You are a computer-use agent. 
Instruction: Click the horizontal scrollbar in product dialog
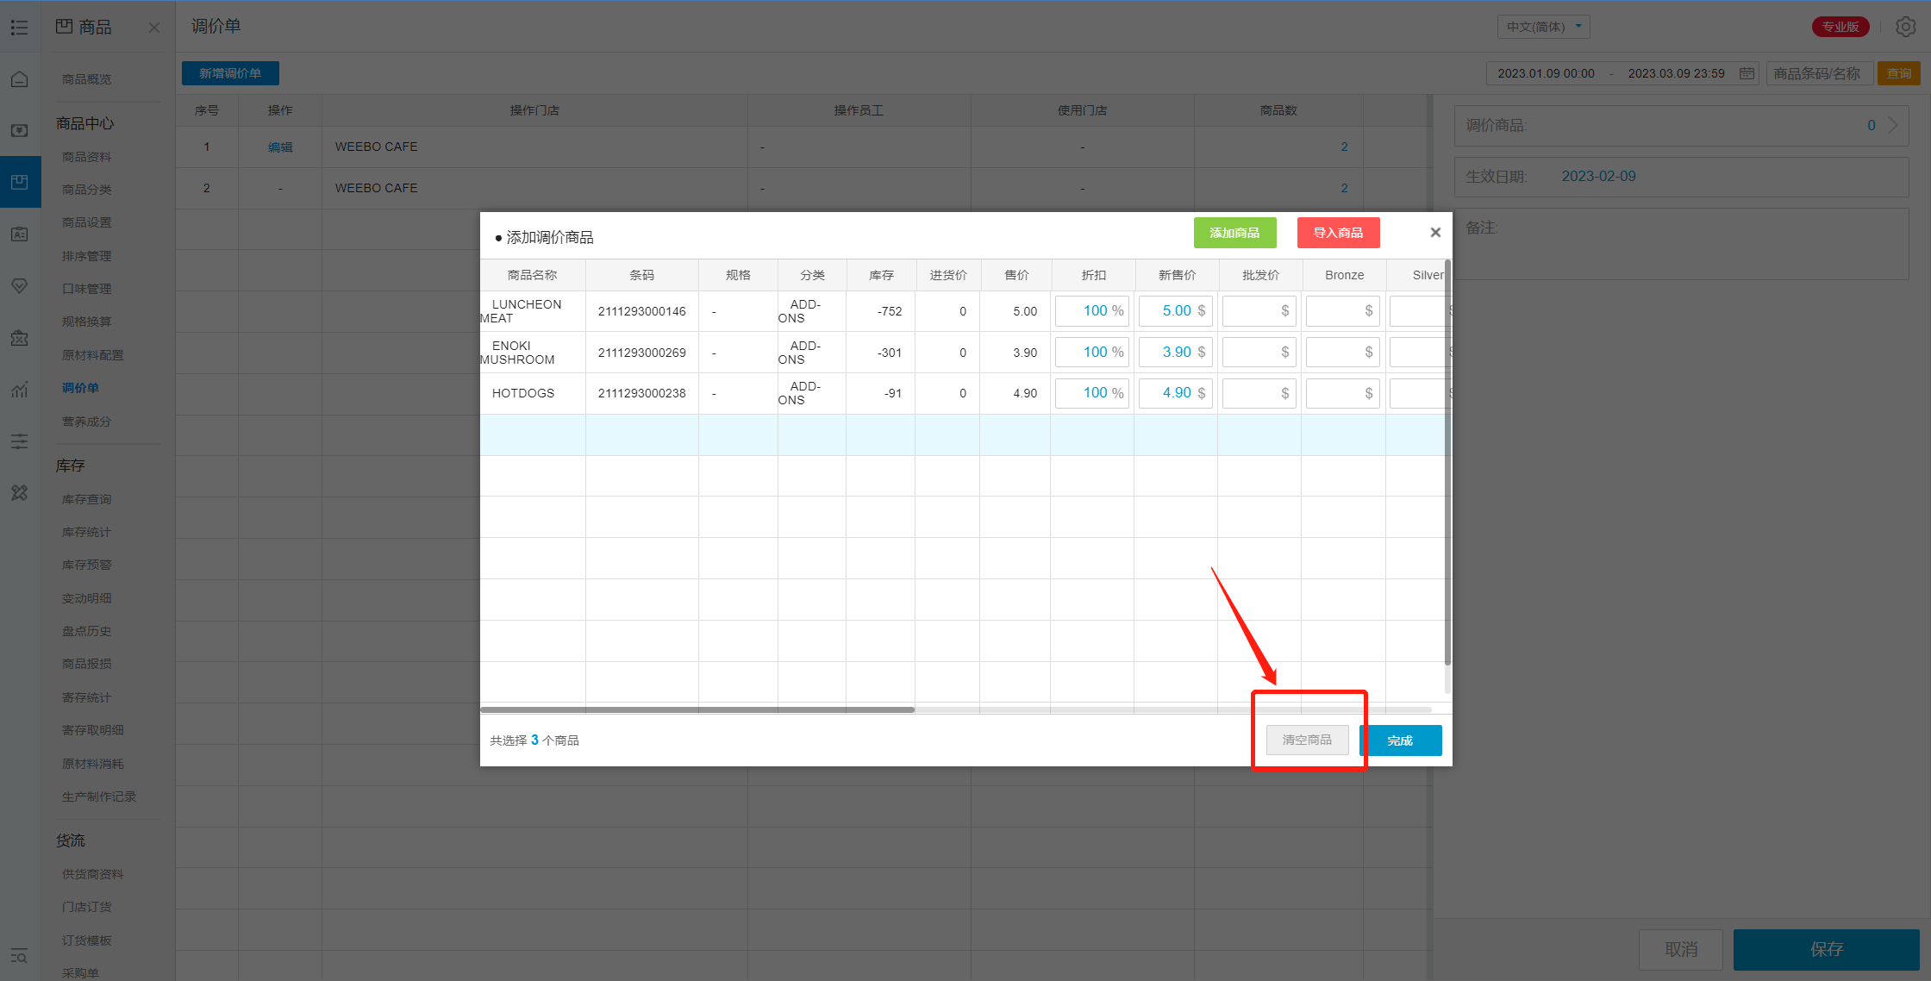click(x=697, y=709)
